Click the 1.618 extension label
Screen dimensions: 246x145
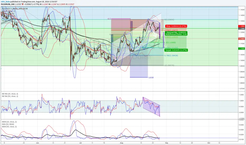(151, 78)
